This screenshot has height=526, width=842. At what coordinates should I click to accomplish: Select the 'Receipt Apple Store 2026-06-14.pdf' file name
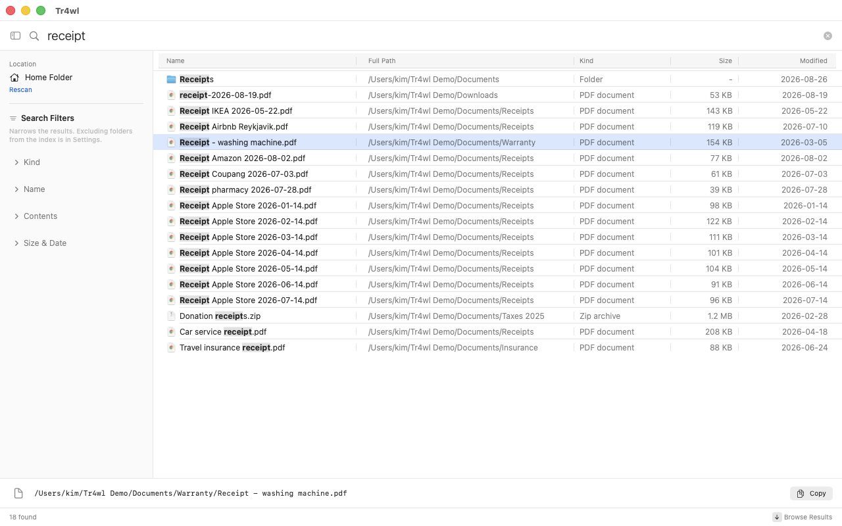[x=249, y=285]
